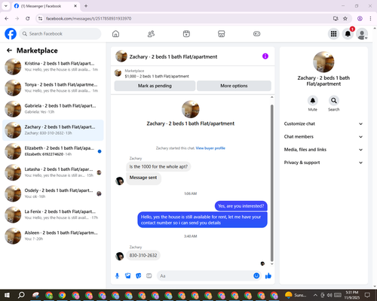Open Latasha's chat conversation
This screenshot has height=301, width=377.
click(x=53, y=172)
